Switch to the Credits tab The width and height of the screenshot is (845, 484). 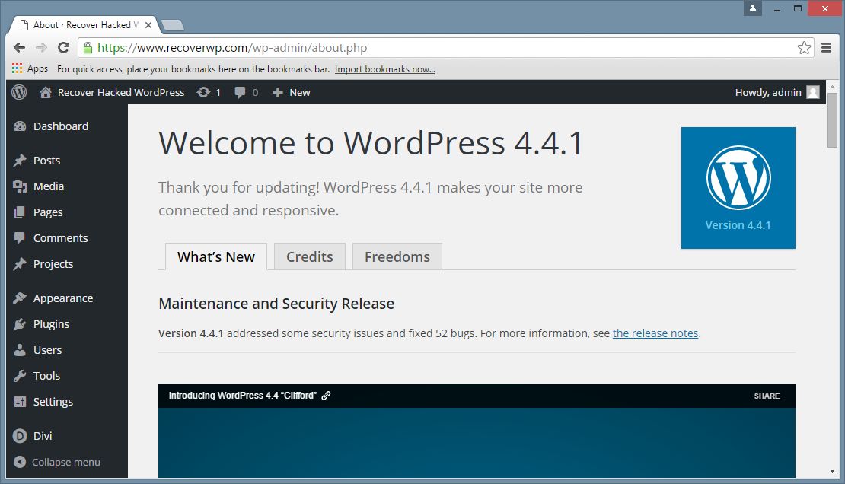pos(310,256)
